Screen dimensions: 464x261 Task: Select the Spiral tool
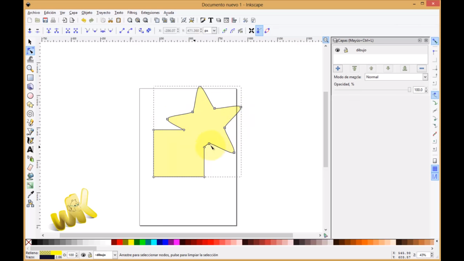point(30,114)
